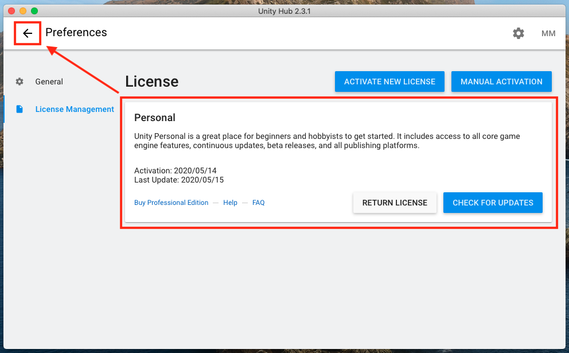Screen dimensions: 569x353
Task: Go back using the arrow beside Preferences
Action: point(28,33)
